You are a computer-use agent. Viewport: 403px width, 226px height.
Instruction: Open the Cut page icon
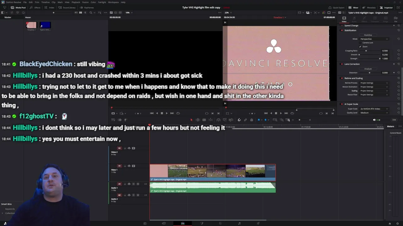pos(164,223)
